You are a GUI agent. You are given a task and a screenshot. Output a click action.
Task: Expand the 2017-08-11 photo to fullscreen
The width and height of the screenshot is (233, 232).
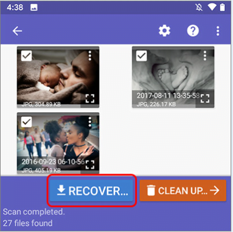tap(205, 98)
